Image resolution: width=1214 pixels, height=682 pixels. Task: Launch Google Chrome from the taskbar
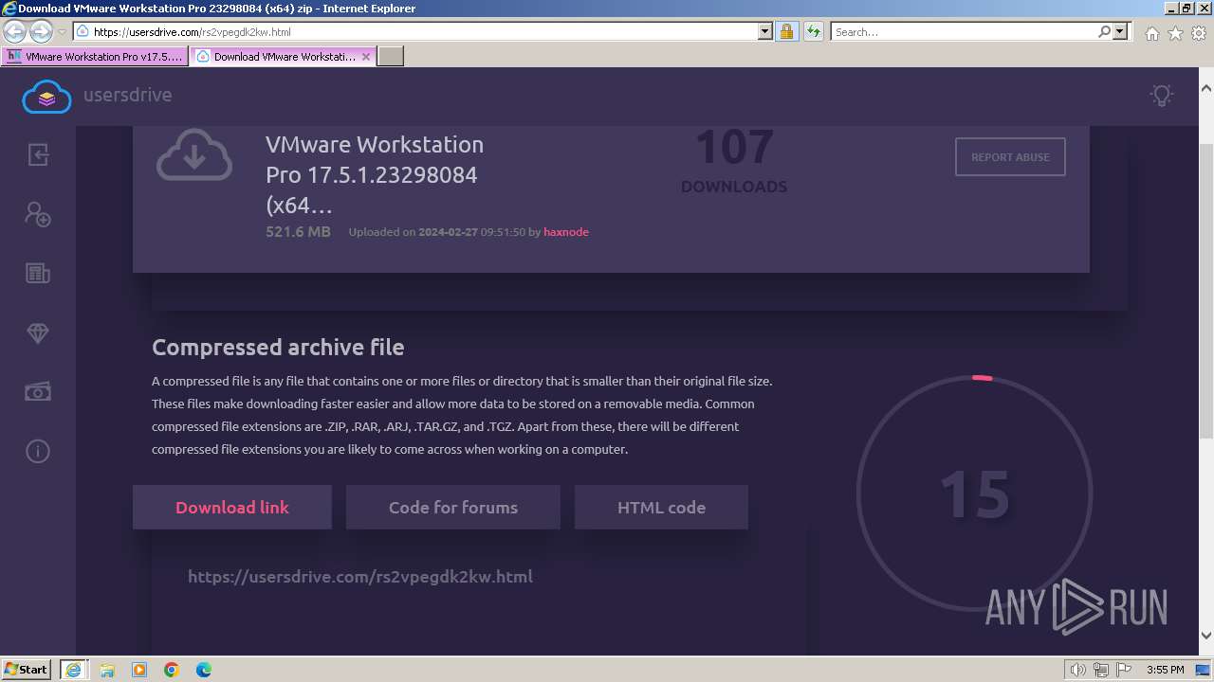point(172,670)
